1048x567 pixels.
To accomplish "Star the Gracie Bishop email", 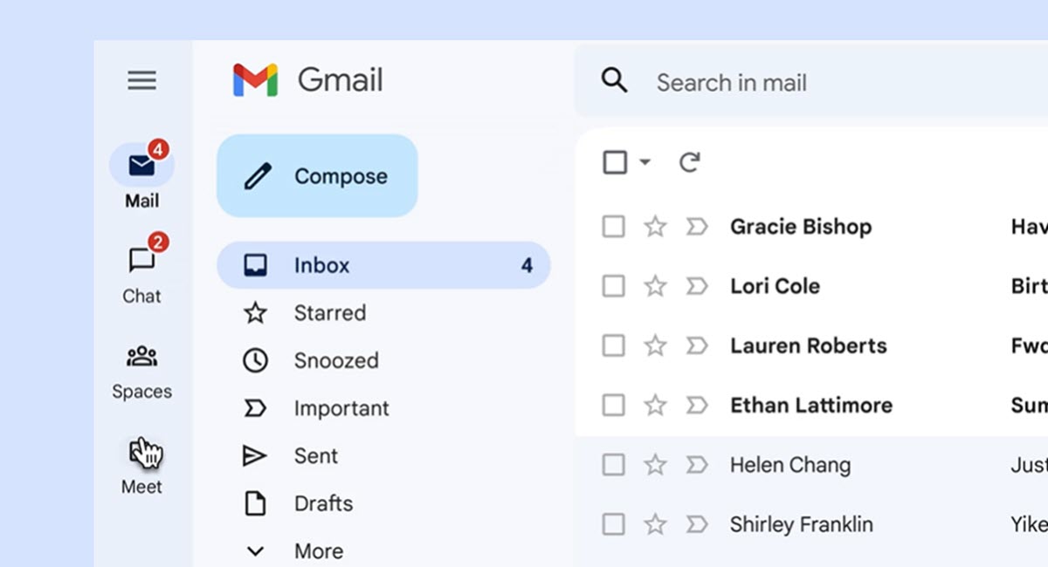I will point(655,227).
